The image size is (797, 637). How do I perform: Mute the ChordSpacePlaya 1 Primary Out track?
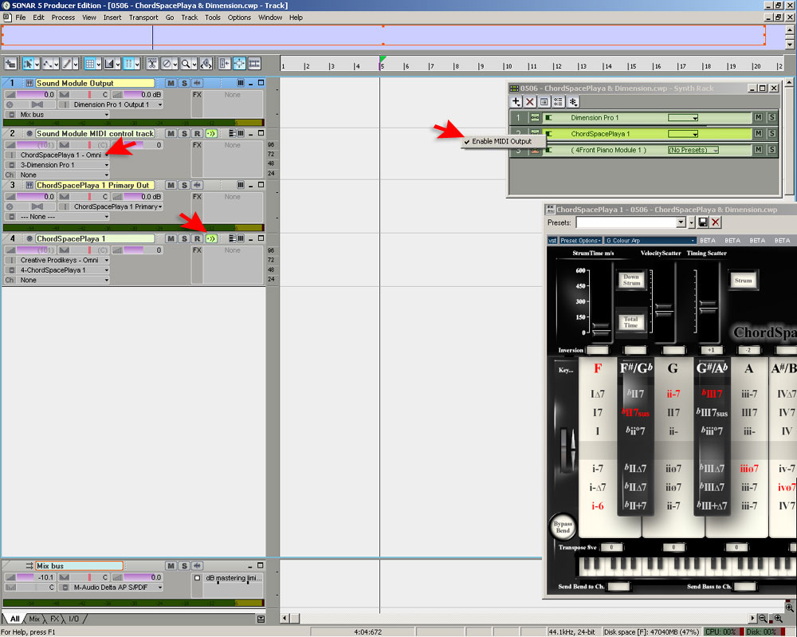point(171,185)
